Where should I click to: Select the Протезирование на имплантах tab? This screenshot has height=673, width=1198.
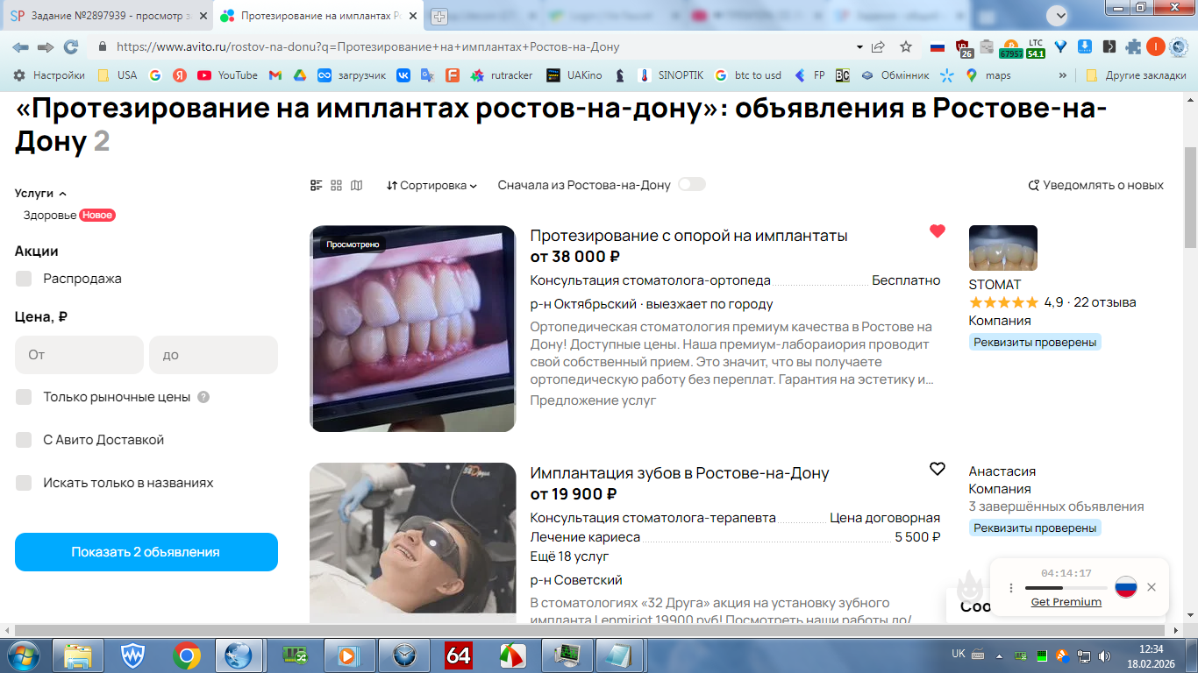[x=319, y=16]
